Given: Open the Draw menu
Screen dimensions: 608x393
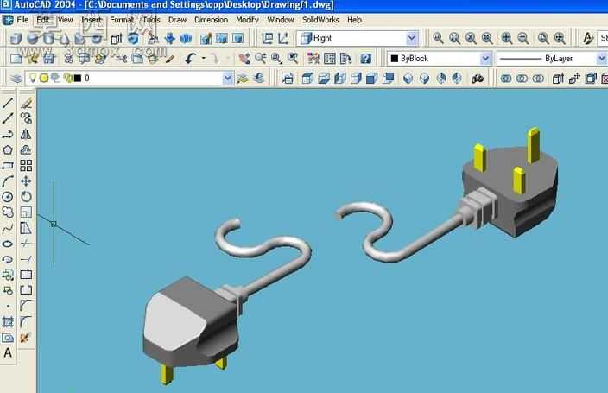Looking at the screenshot, I should point(177,19).
